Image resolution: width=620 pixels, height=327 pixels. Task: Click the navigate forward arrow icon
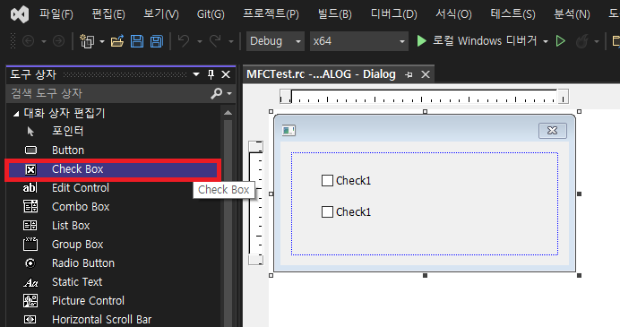(x=58, y=40)
